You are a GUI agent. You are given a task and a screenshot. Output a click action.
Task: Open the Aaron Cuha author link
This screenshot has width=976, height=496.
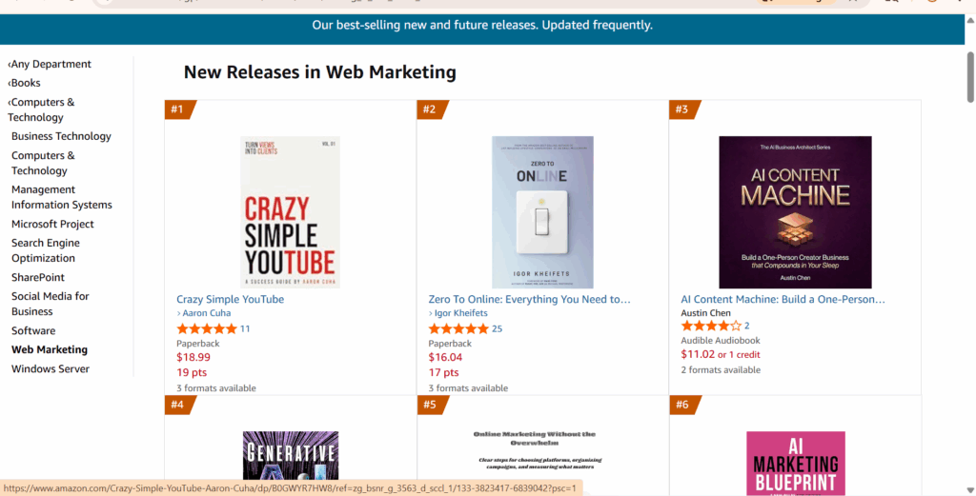click(x=207, y=313)
